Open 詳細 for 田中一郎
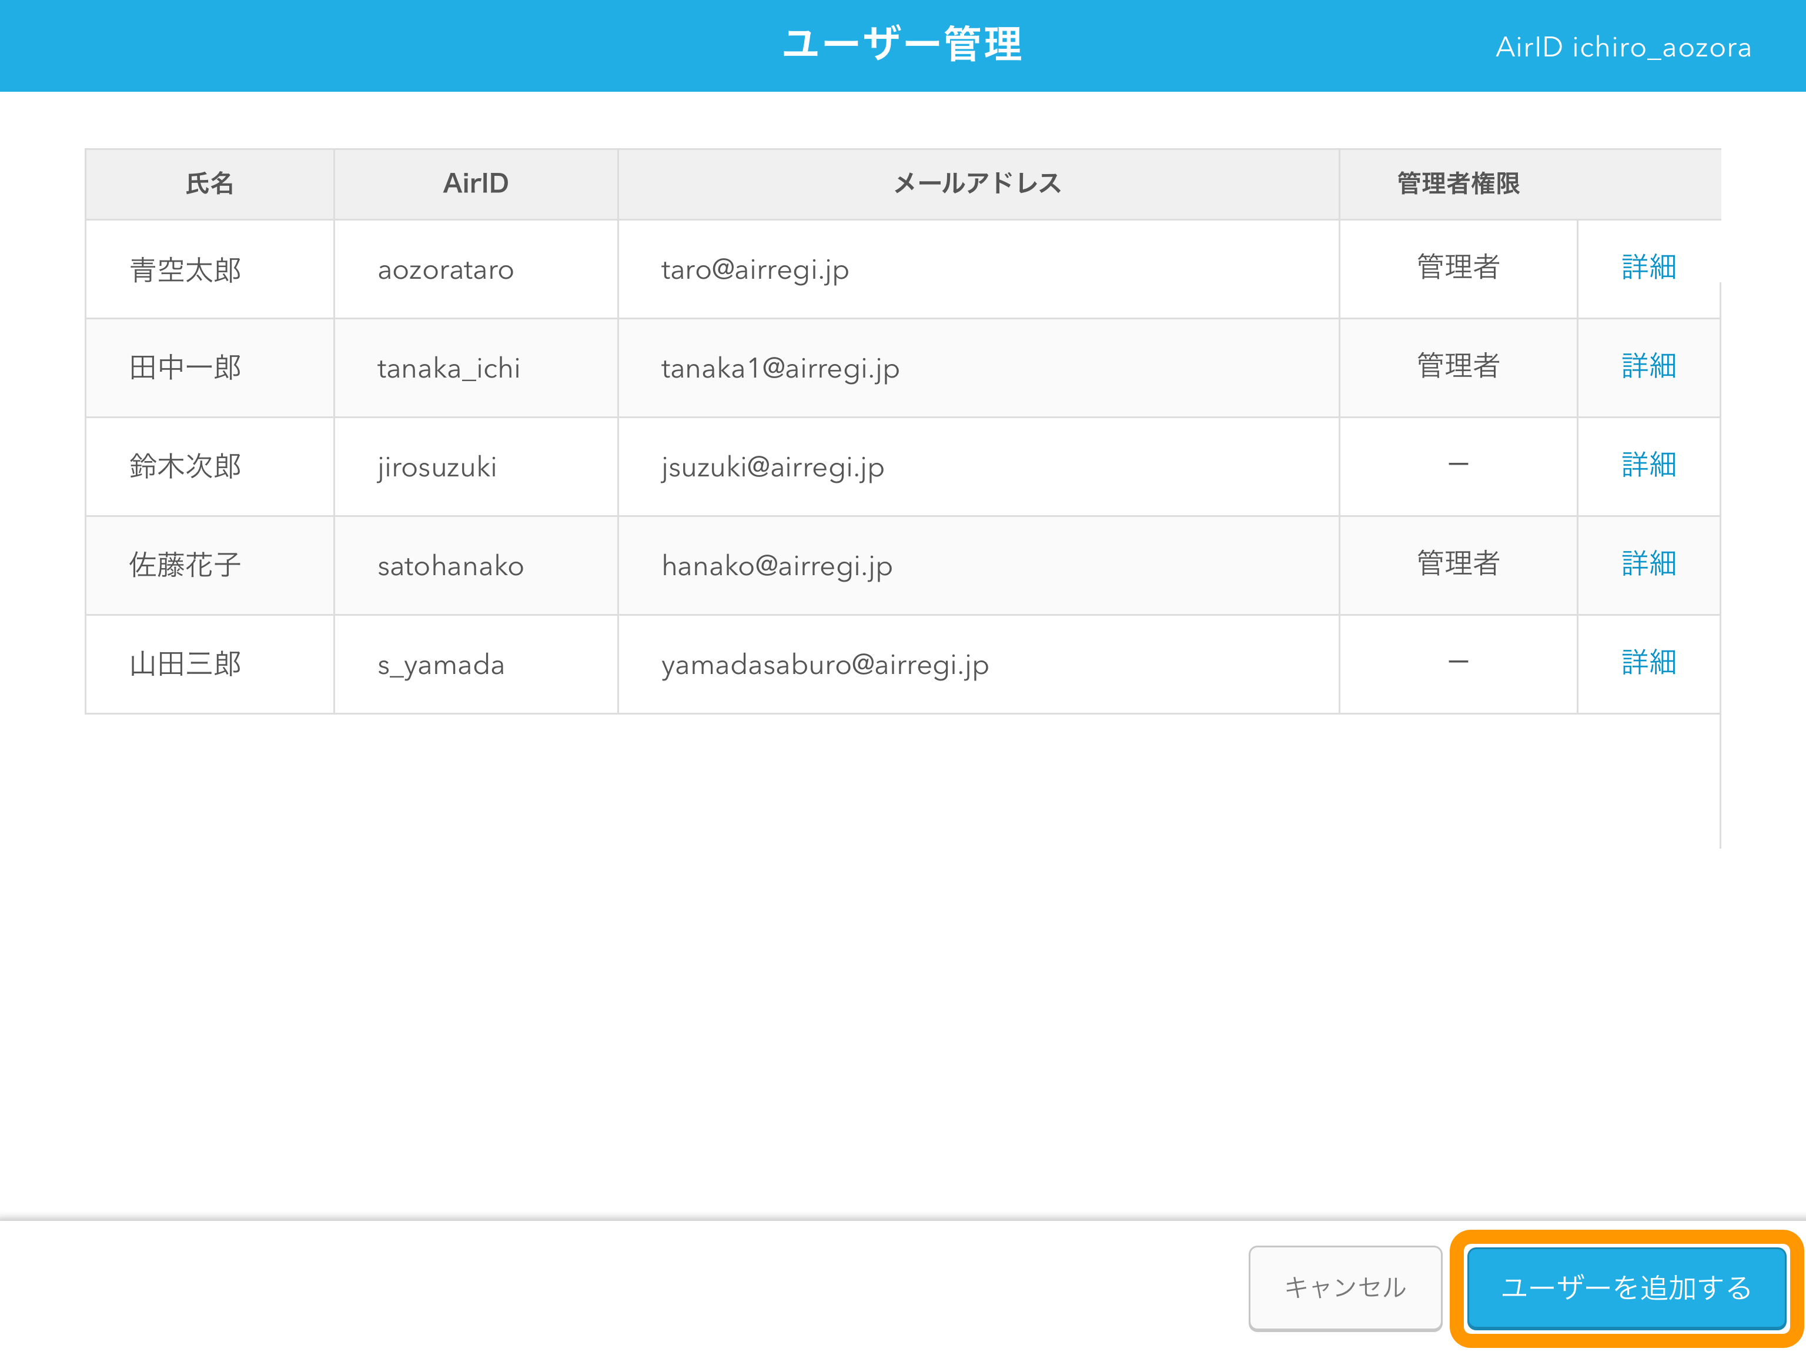Viewport: 1806px width, 1355px height. pos(1648,367)
